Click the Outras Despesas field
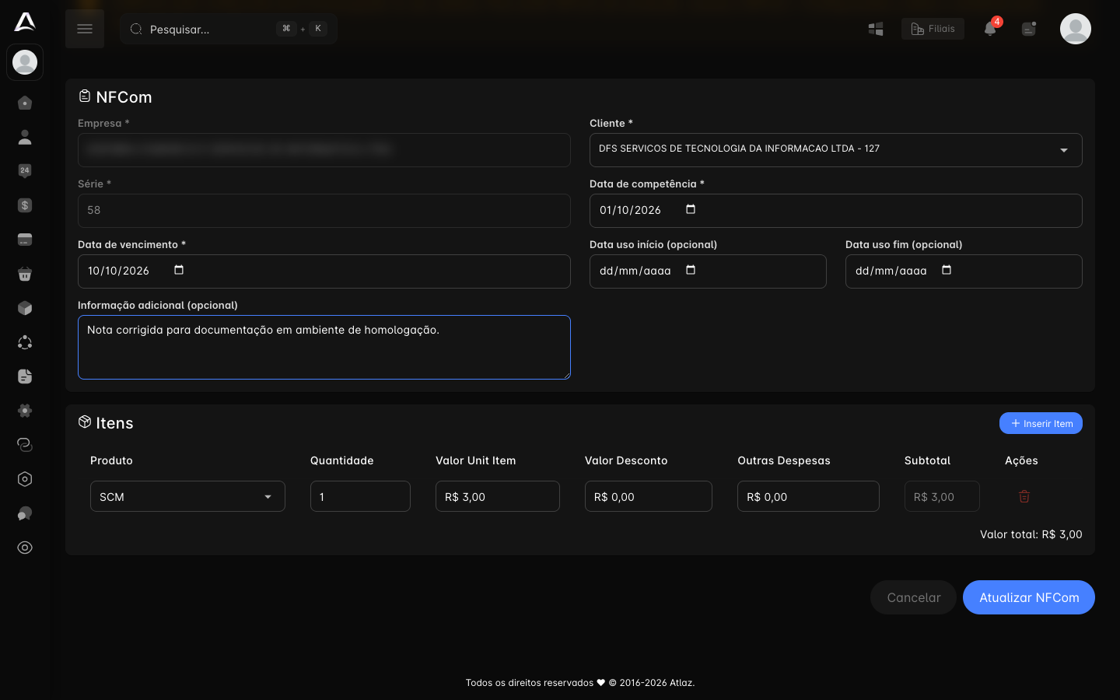 coord(808,496)
